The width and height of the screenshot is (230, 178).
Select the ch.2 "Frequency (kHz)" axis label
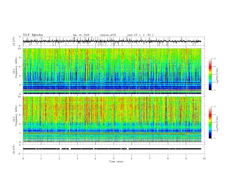click(16, 116)
